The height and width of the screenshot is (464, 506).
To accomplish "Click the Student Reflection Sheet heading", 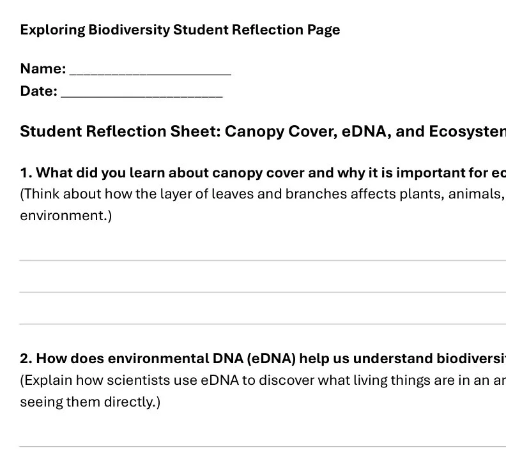I will pyautogui.click(x=263, y=131).
